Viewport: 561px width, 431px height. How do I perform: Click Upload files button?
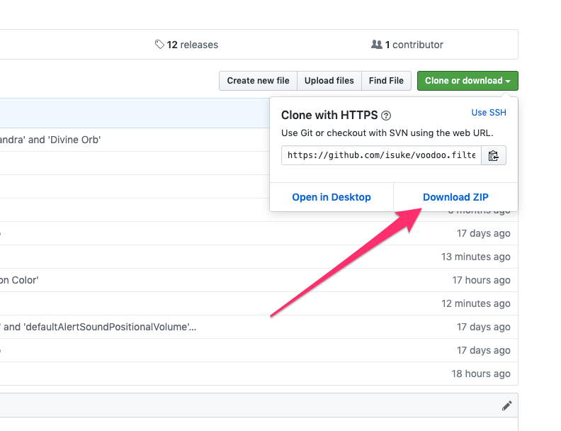[x=329, y=81]
